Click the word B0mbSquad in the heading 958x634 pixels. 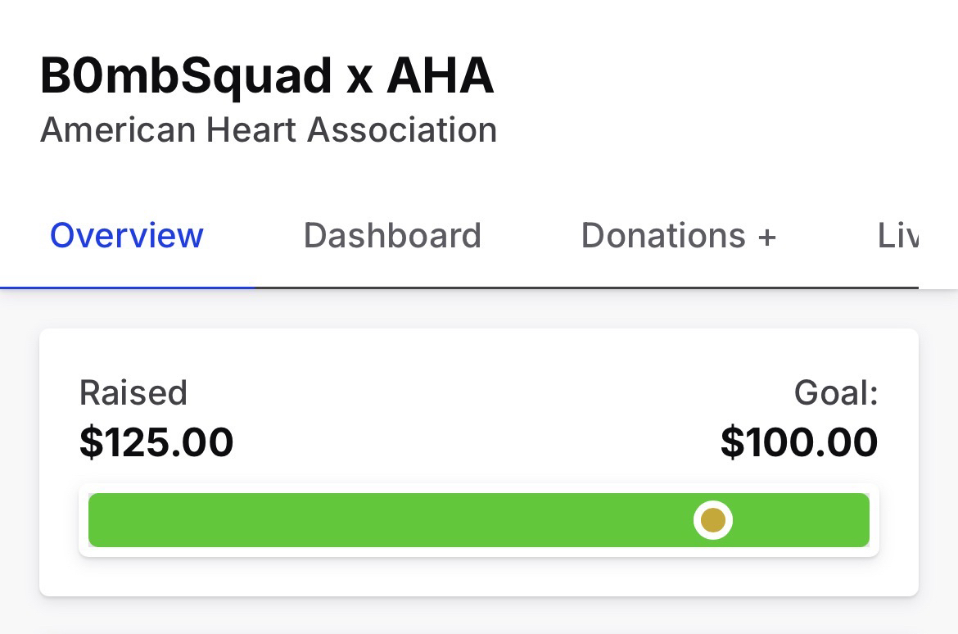[186, 76]
